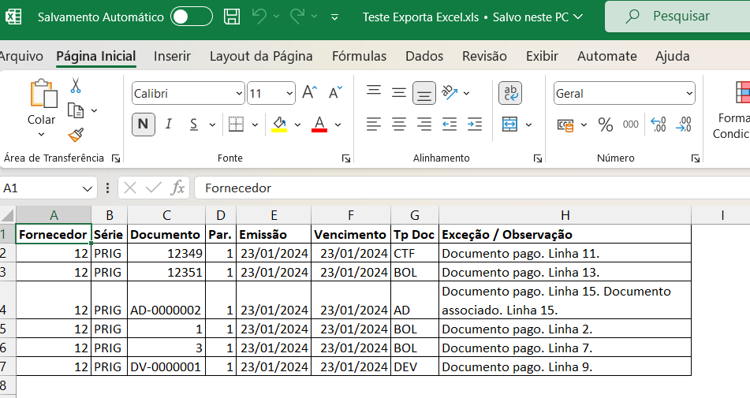Click Merge and Center icon
This screenshot has width=750, height=398.
[x=510, y=125]
